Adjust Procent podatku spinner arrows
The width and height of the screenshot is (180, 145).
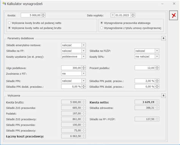[157, 68]
